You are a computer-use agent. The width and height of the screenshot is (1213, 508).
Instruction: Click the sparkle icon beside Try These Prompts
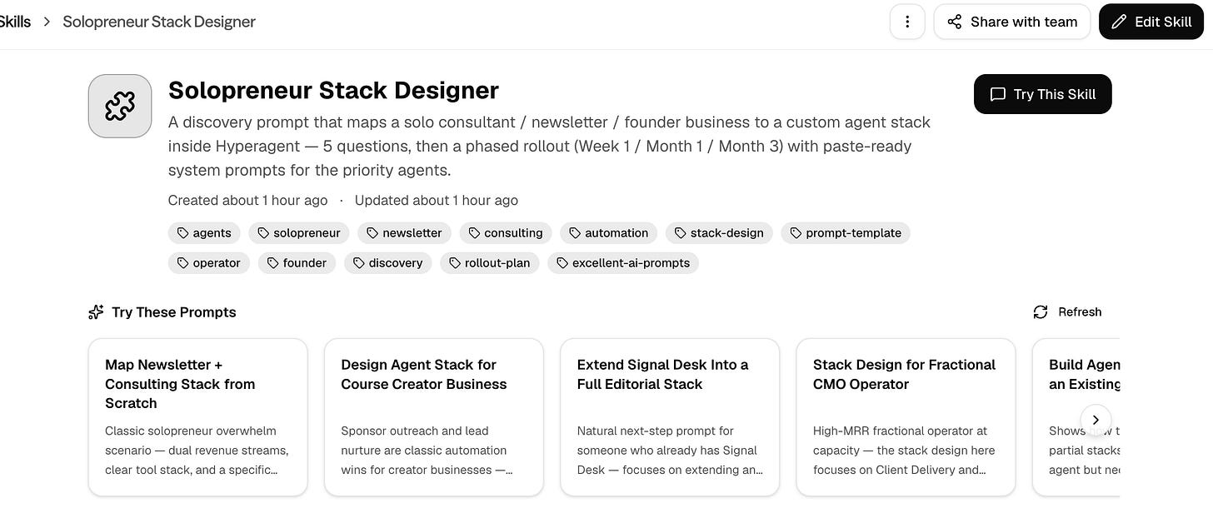coord(97,312)
